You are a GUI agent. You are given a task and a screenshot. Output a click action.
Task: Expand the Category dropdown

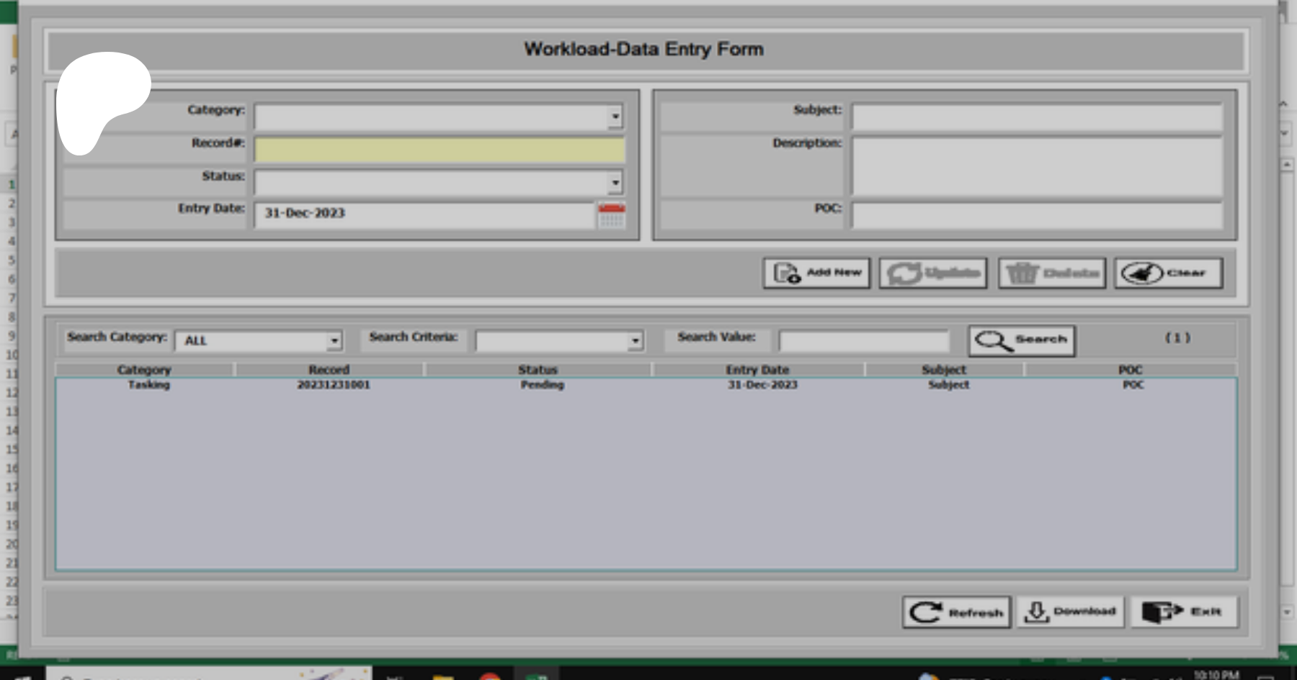[615, 117]
